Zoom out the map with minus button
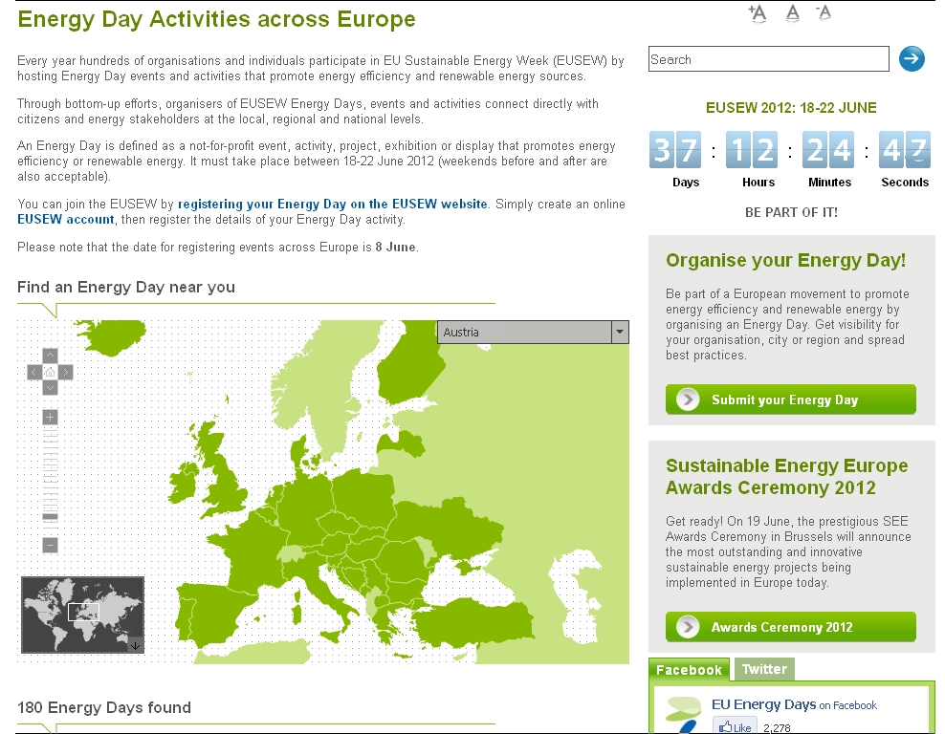Image resolution: width=945 pixels, height=734 pixels. (x=51, y=545)
